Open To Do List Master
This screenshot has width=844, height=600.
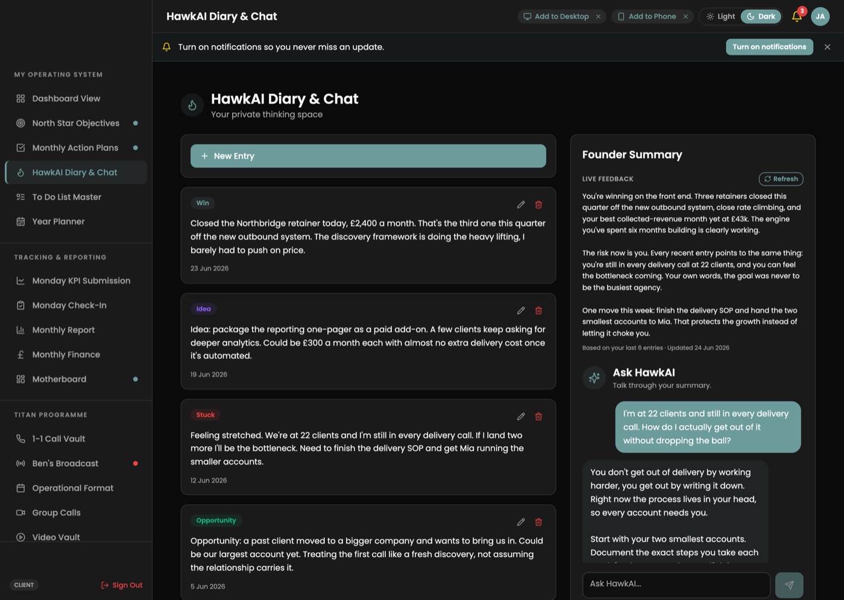tap(76, 197)
